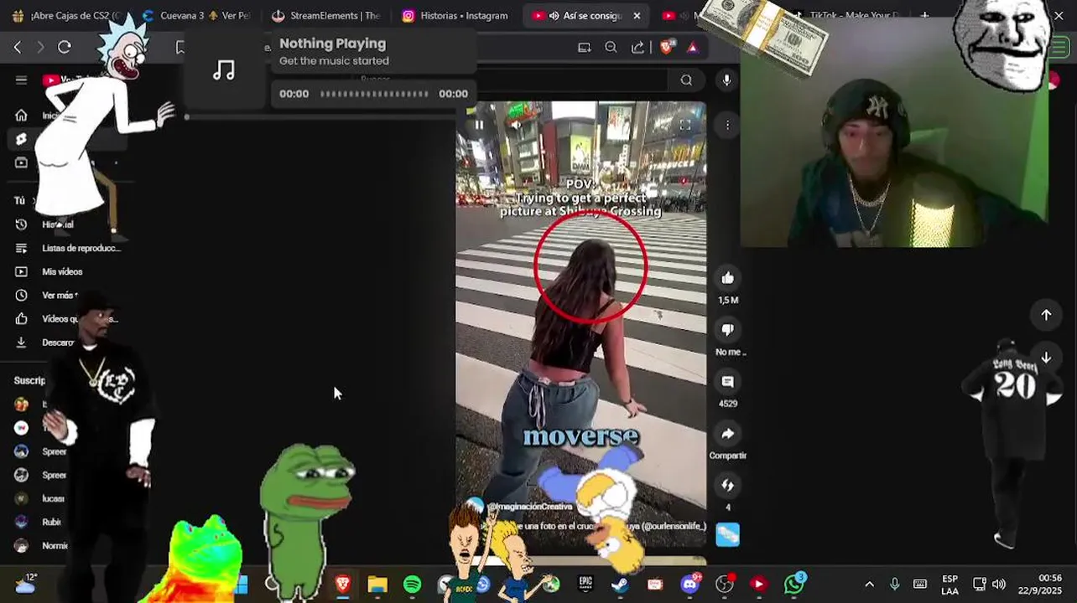Remix the Short with the remix icon
Screen dimensions: 1077x603
(727, 486)
